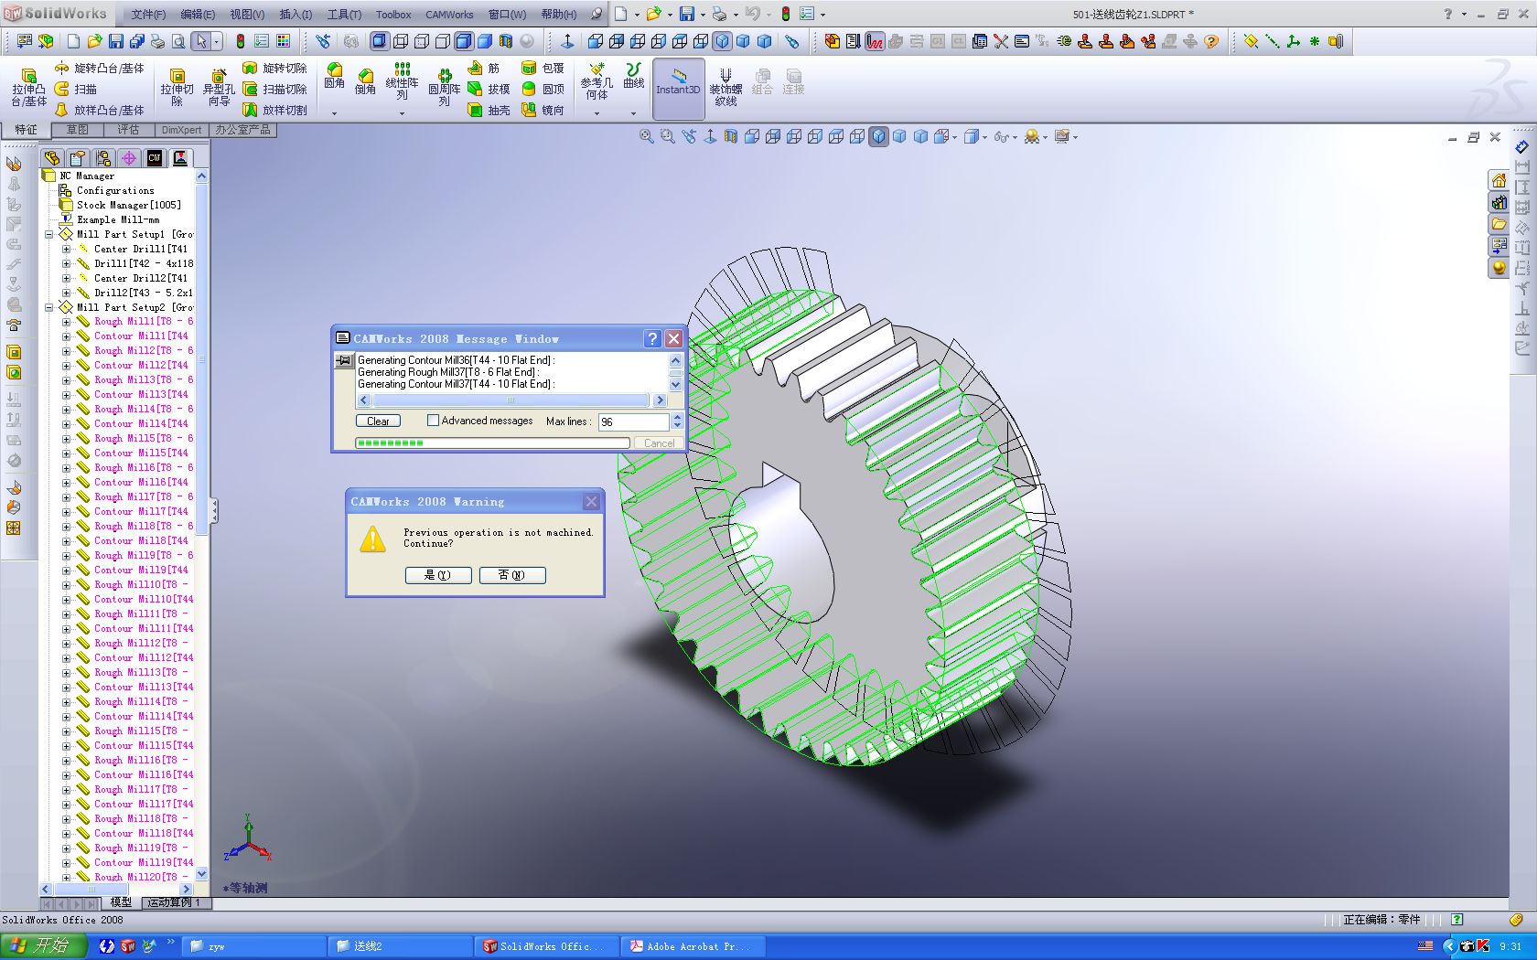
Task: Apply the 圆角 fillet tool
Action: pos(335,77)
